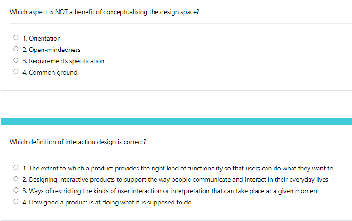
Task: Pick the radio button for 'Requirements specification'
Action: pos(17,61)
